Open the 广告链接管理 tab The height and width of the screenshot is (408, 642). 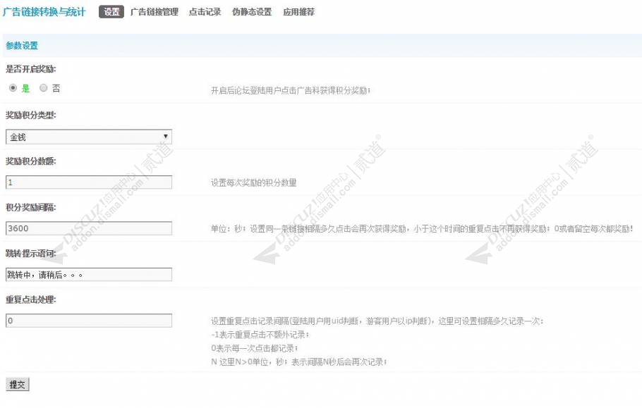point(155,12)
